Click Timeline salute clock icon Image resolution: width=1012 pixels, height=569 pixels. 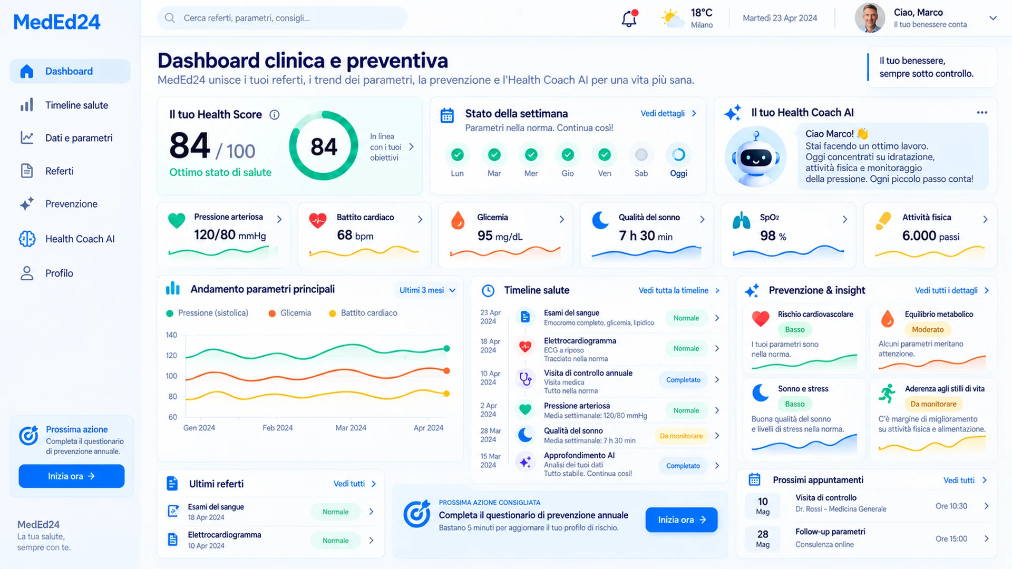[x=488, y=291]
